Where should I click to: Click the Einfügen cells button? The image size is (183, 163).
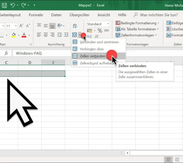pos(175,23)
